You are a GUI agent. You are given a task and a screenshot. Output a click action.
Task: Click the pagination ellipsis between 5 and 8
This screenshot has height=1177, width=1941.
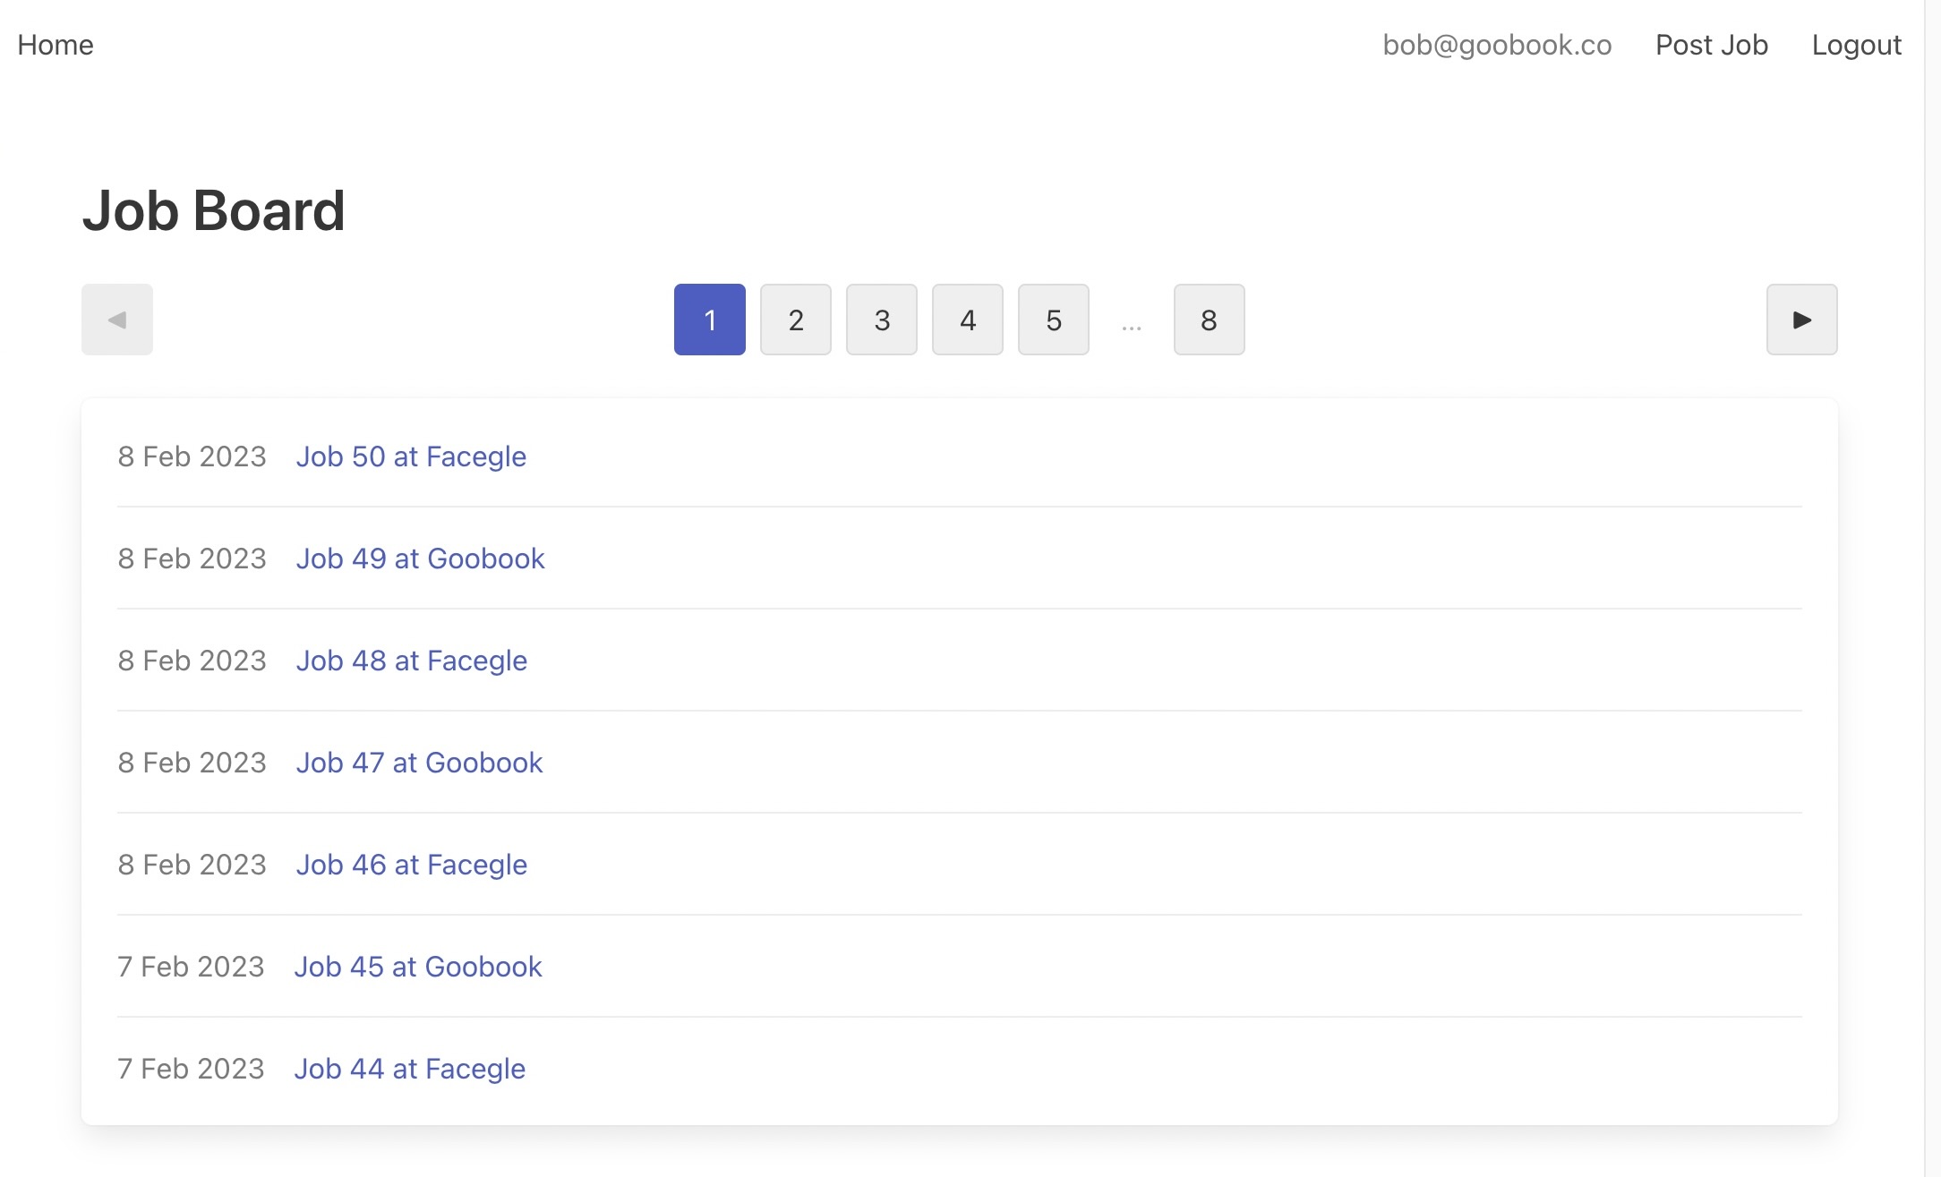click(1132, 324)
